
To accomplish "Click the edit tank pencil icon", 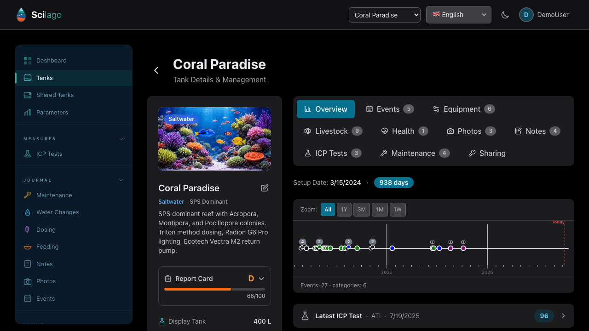I will pos(265,188).
